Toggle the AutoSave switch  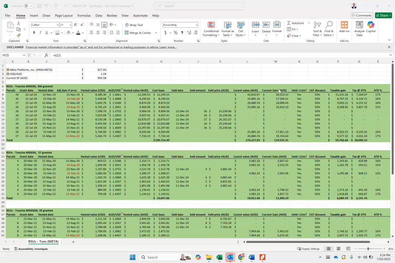point(29,6)
